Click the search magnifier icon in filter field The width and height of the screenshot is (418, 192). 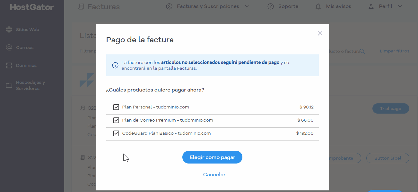click(x=362, y=51)
